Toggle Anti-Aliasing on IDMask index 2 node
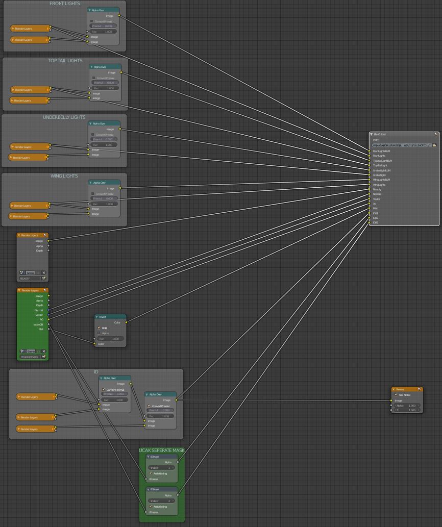The width and height of the screenshot is (442, 527). click(150, 507)
